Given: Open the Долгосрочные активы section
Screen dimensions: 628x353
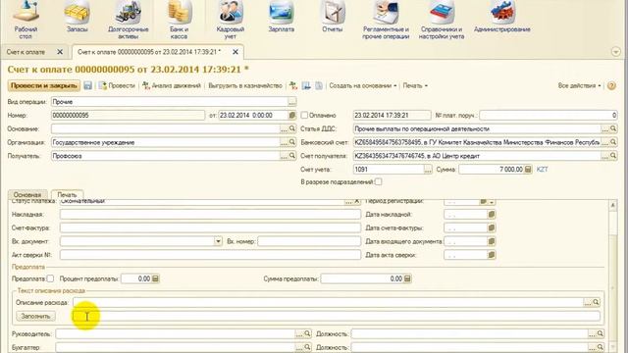Looking at the screenshot, I should click(129, 20).
